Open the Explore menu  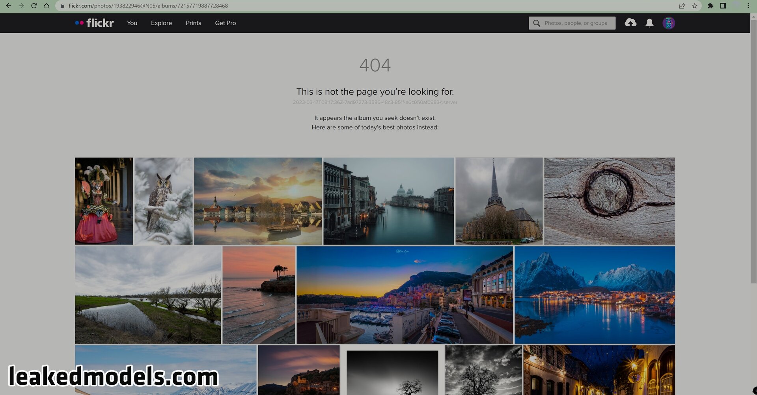(161, 23)
